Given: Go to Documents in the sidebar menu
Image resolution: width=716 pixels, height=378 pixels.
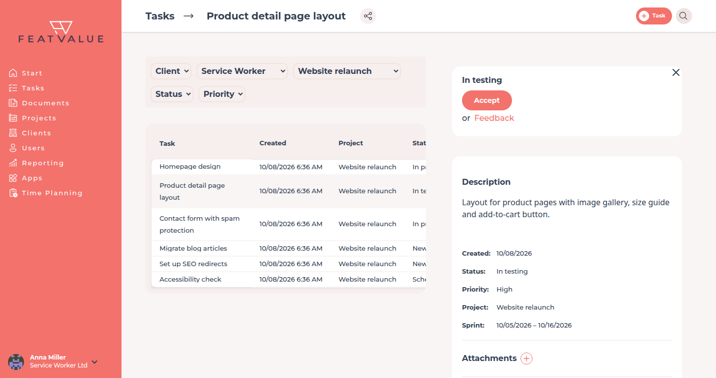Looking at the screenshot, I should click(45, 103).
